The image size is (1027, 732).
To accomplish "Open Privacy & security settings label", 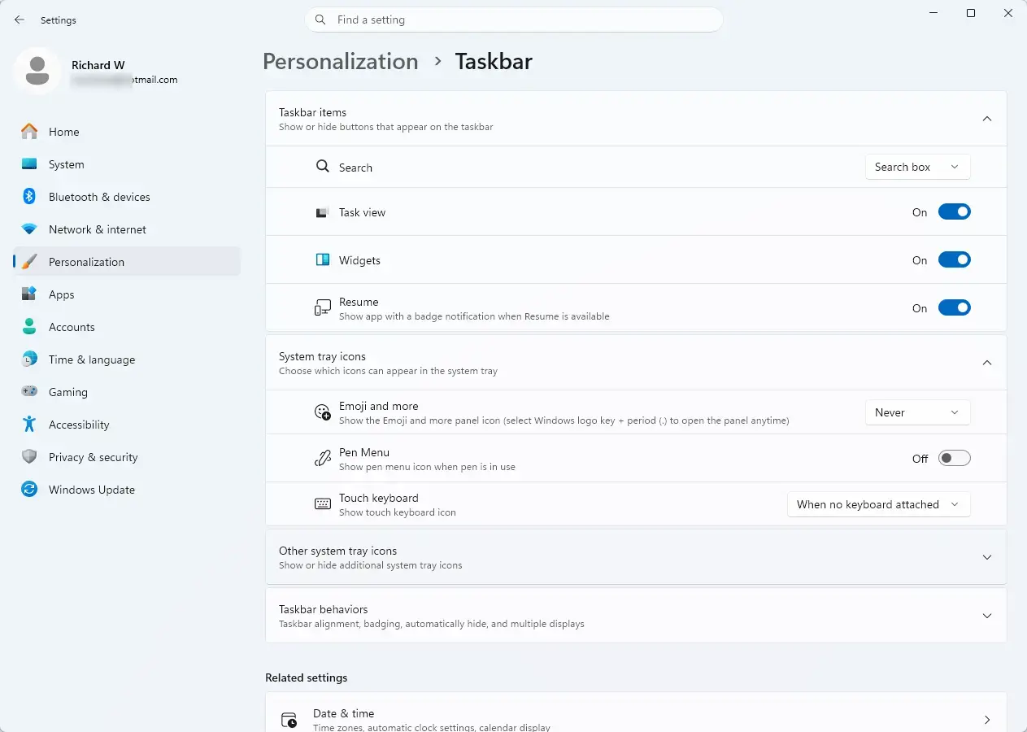I will 93,457.
